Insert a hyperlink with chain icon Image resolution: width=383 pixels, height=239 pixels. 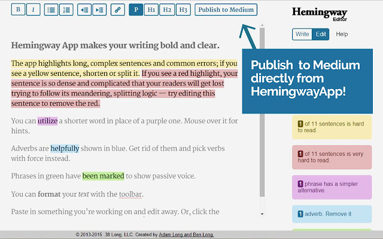[118, 10]
